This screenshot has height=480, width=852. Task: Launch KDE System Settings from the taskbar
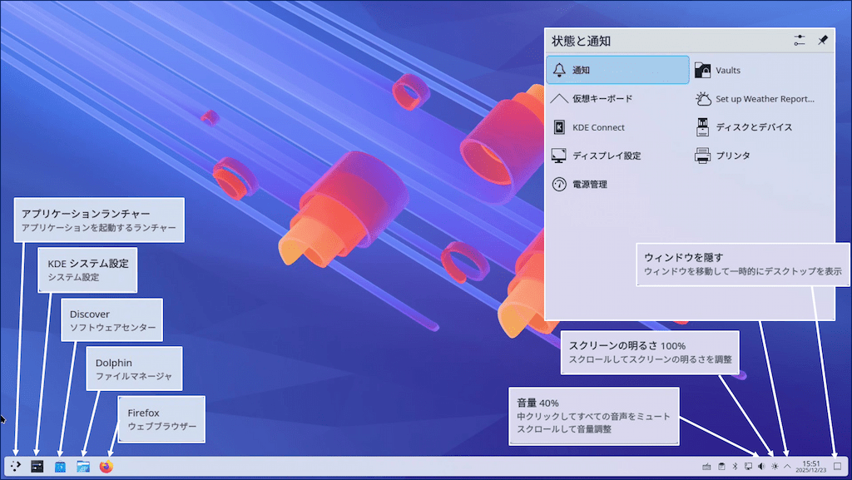coord(37,467)
